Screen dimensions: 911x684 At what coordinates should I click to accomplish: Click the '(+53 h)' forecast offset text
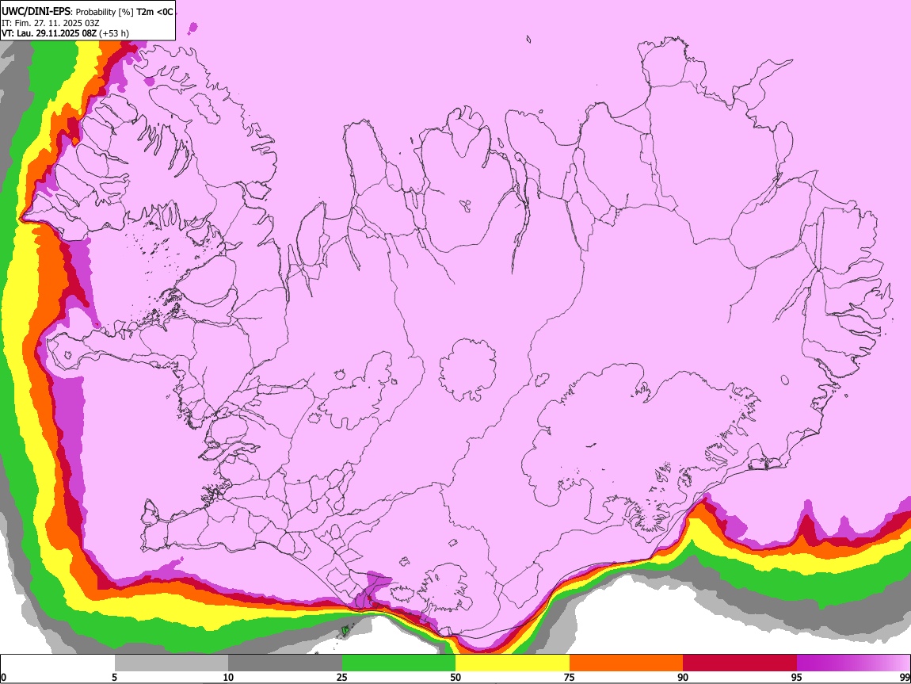point(114,33)
